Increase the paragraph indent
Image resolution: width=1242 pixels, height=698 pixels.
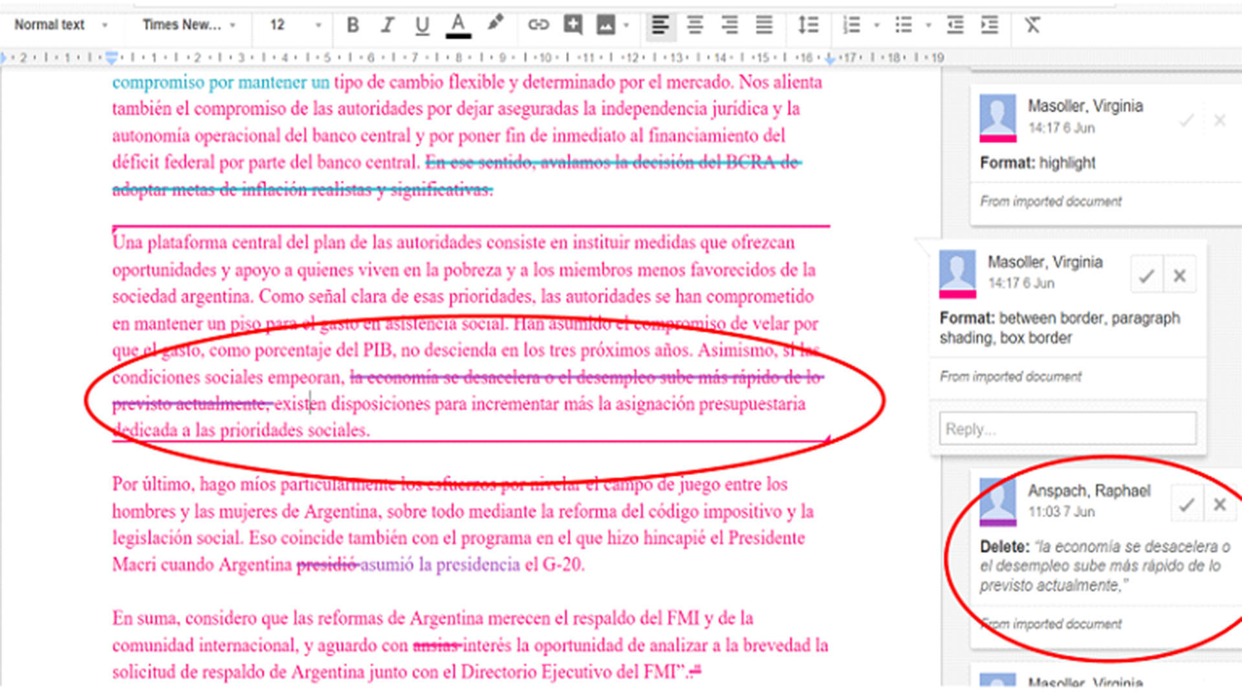(989, 25)
